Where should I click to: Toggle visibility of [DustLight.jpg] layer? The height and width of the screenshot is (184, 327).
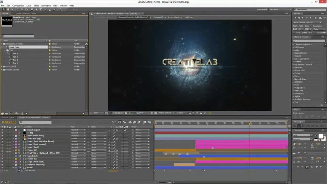tap(2, 139)
